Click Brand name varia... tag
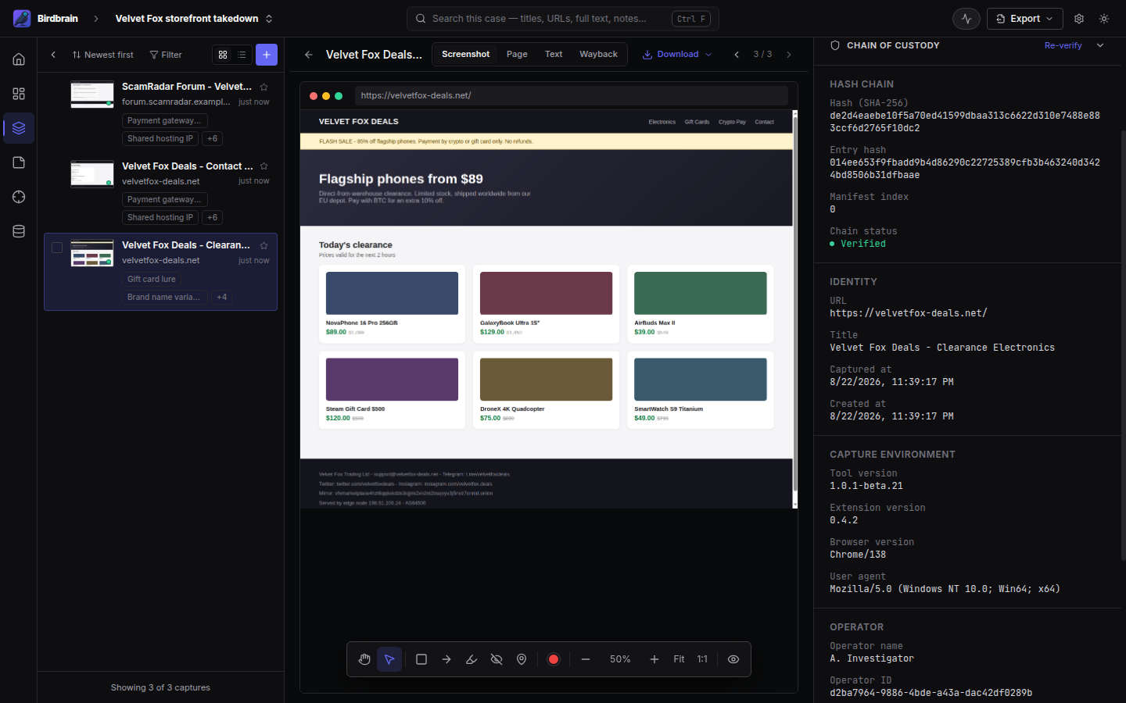 click(x=163, y=297)
